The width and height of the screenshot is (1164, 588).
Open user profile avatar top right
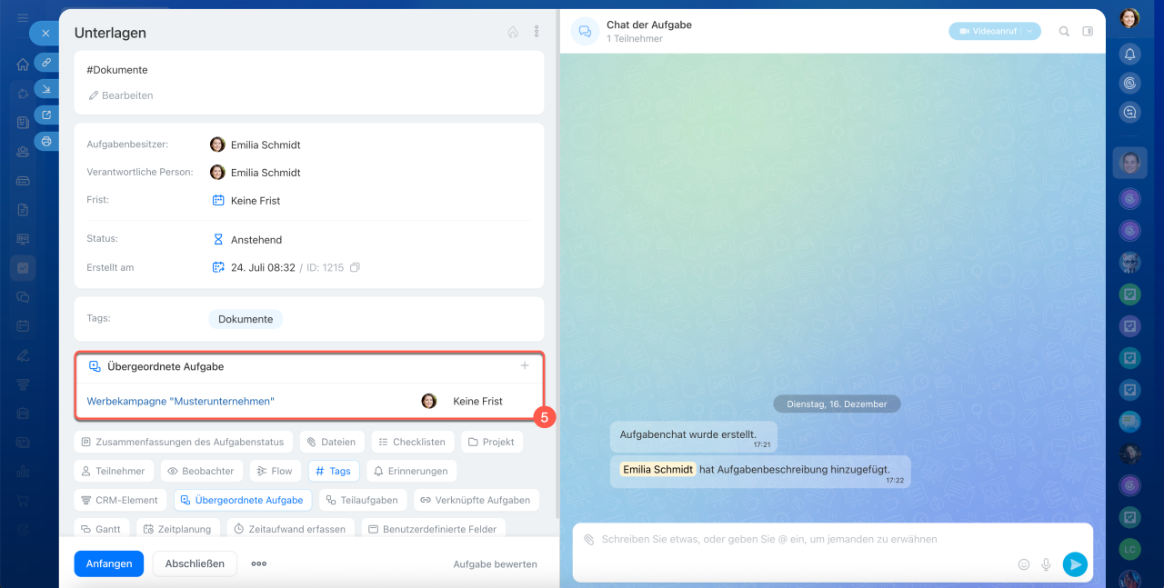[x=1129, y=18]
